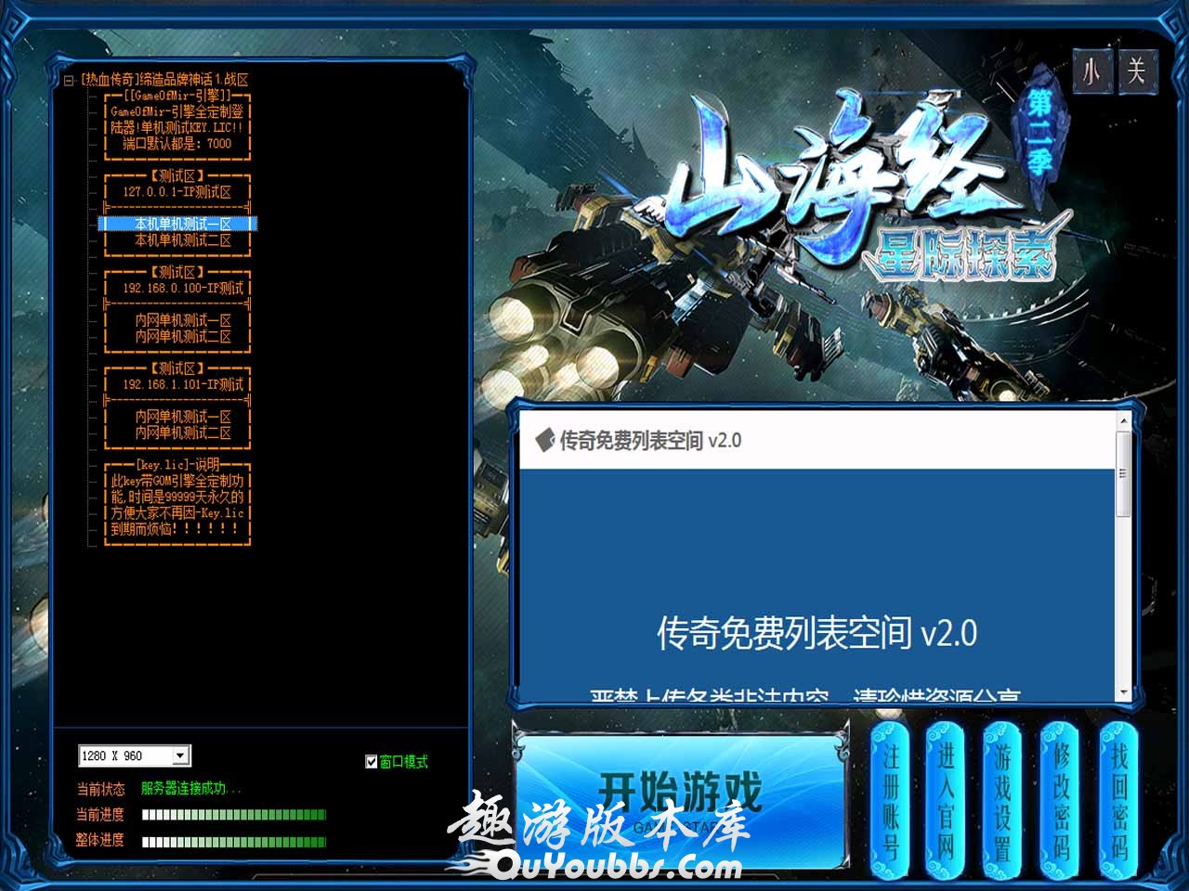Choose 内网单机测试二区 under 192.168.1.101
This screenshot has height=891, width=1189.
coord(182,433)
